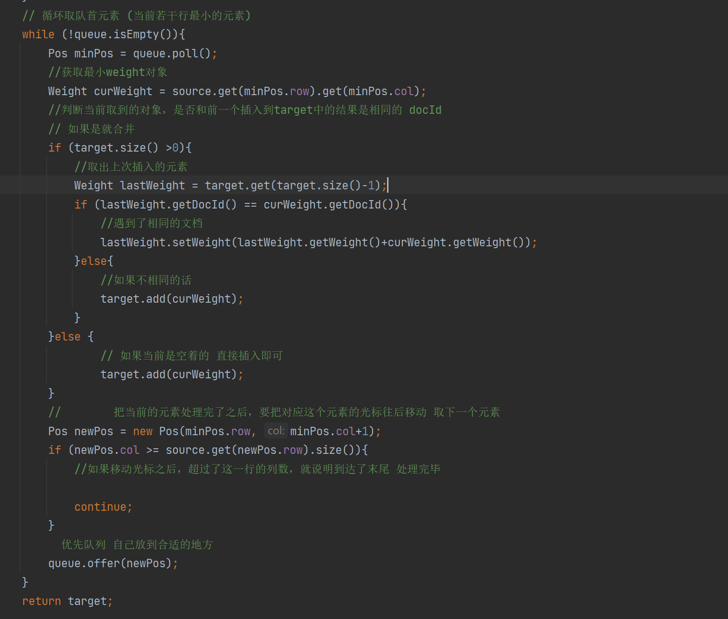
Task: Place cursor on curWeight variable declaration name
Action: [123, 91]
